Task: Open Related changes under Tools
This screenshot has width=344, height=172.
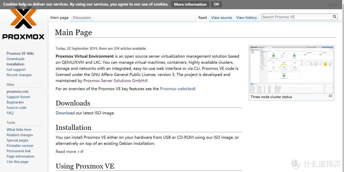Action: coord(20,135)
